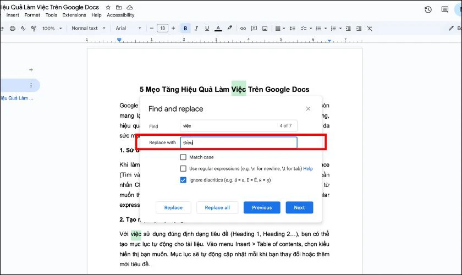Increase font size with plus button
The width and height of the screenshot is (462, 275).
[x=173, y=28]
